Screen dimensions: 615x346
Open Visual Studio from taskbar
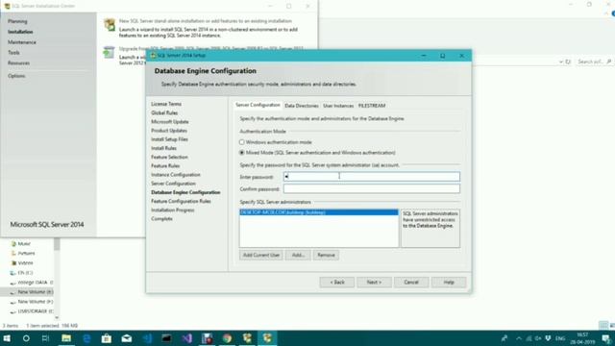(187, 338)
